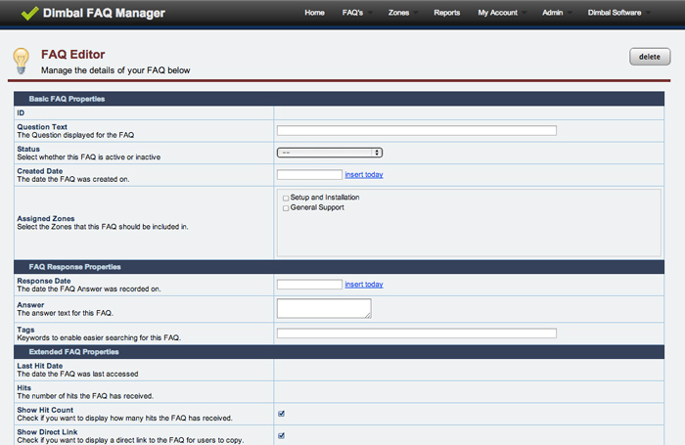
Task: Click 'Manage the details of your FAQ below'
Action: pyautogui.click(x=115, y=70)
